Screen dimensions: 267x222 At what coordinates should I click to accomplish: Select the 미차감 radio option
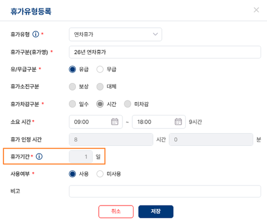click(x=128, y=104)
